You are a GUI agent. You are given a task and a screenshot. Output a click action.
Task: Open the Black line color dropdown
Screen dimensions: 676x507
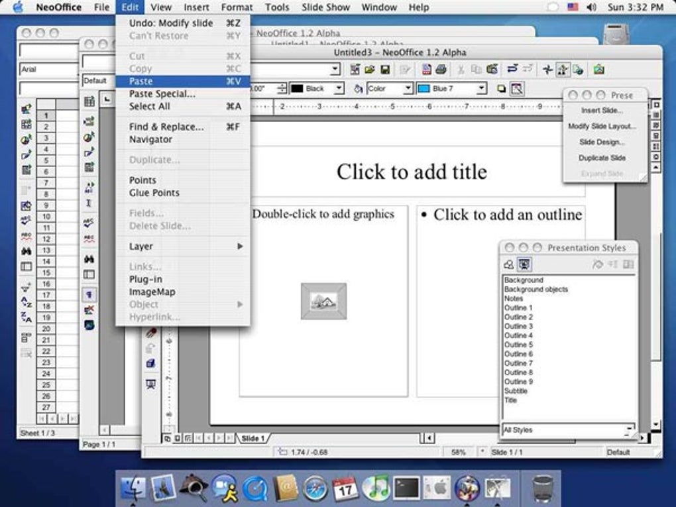339,88
